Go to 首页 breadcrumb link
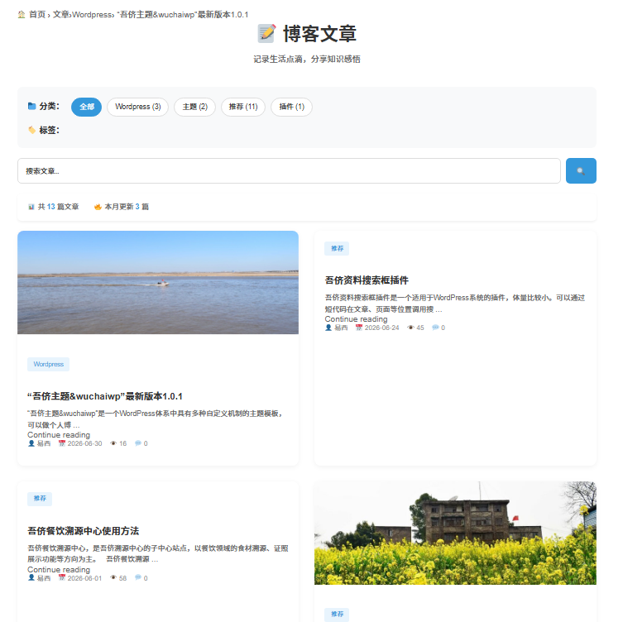 (37, 15)
